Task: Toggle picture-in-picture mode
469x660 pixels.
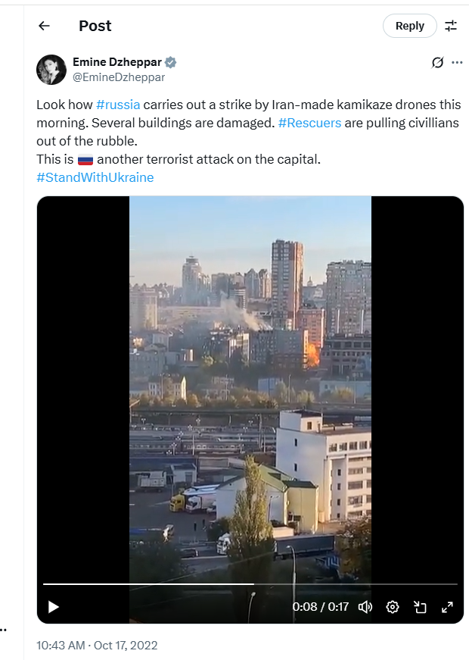Action: click(x=420, y=607)
